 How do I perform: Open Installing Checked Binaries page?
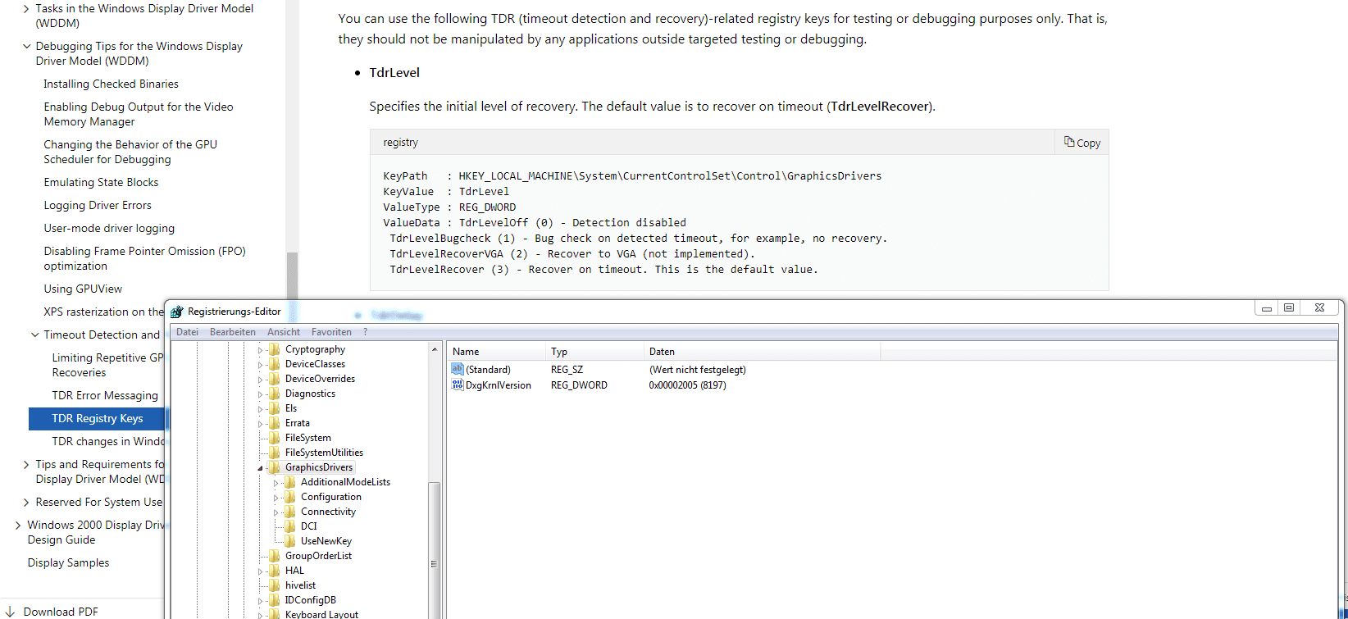111,84
